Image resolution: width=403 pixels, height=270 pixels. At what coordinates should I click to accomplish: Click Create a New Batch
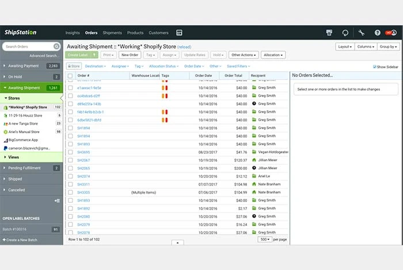coord(20,240)
